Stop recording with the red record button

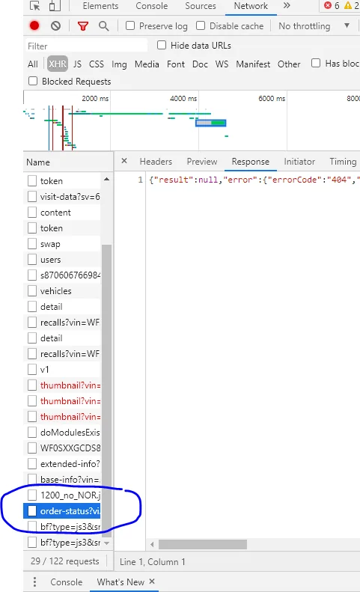tap(34, 25)
